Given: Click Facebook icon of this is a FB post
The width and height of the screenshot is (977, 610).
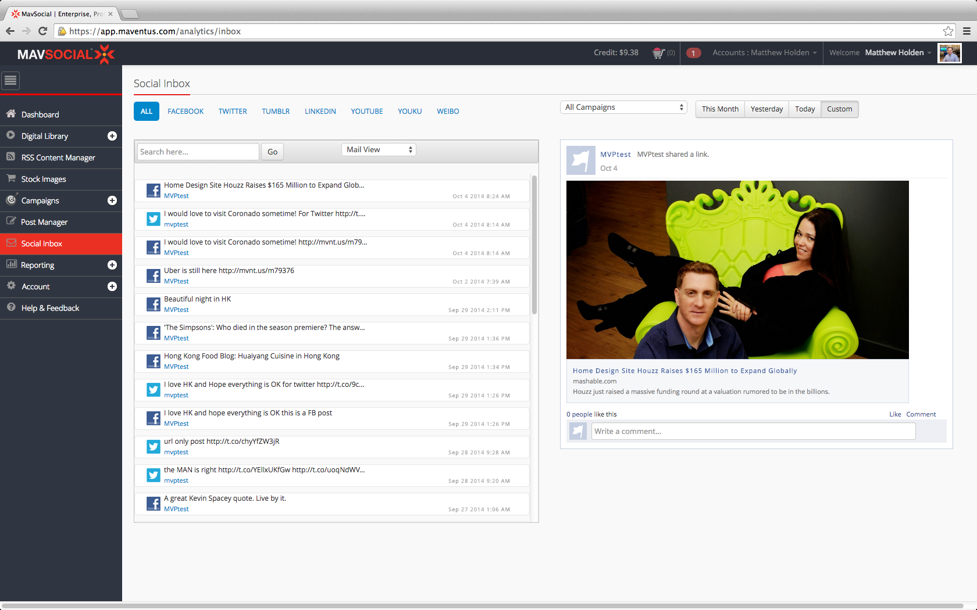Looking at the screenshot, I should pos(154,418).
